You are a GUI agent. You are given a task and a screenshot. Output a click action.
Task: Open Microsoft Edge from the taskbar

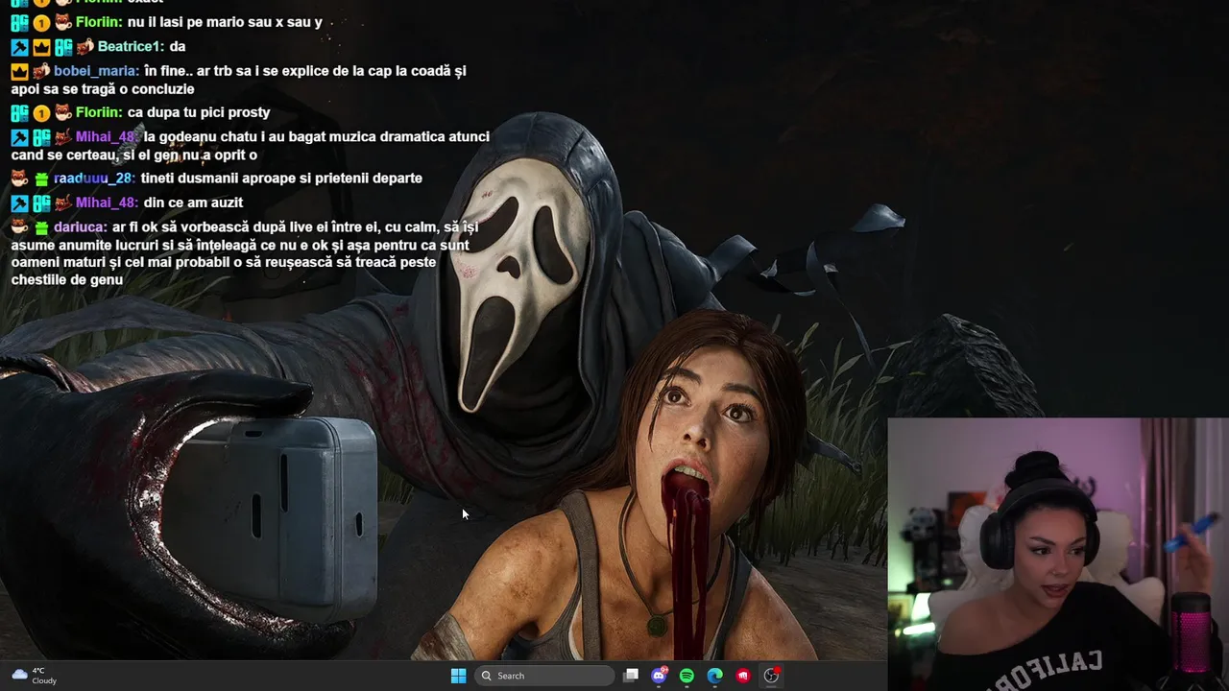[714, 676]
